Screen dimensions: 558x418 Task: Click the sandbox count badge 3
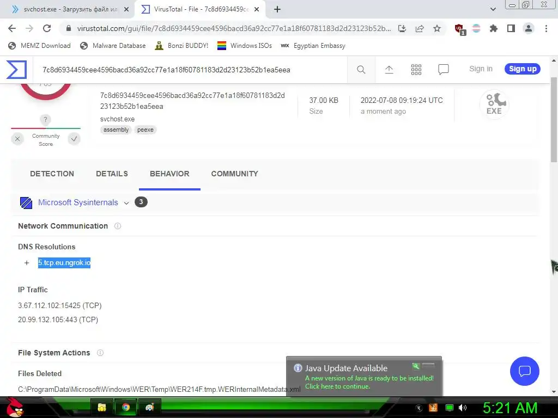coord(141,202)
